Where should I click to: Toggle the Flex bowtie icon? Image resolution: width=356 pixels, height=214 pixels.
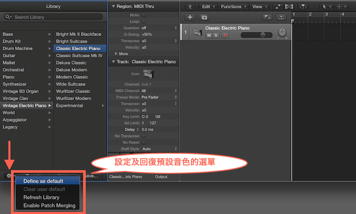point(289,7)
